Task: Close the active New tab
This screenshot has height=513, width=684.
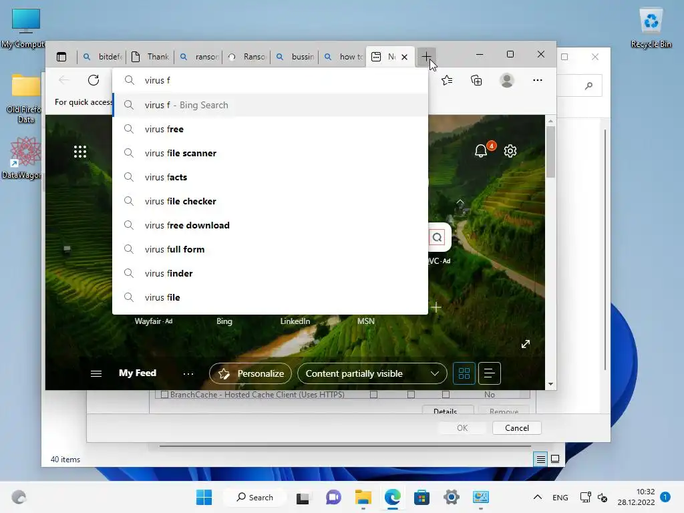Action: coord(404,57)
